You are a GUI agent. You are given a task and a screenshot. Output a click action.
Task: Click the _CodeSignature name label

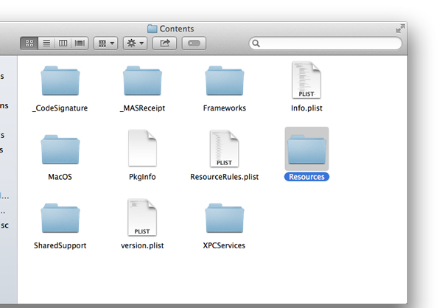point(60,108)
